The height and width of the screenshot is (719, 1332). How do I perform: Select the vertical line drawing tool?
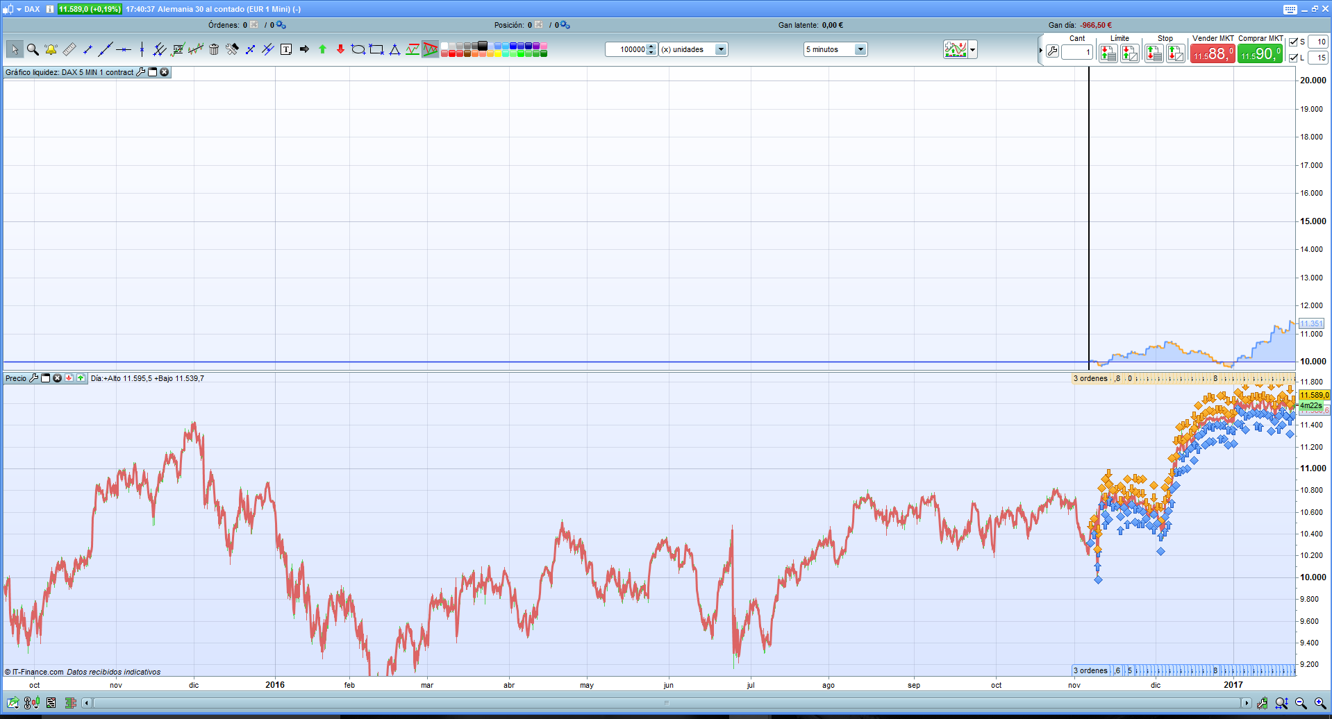click(142, 49)
